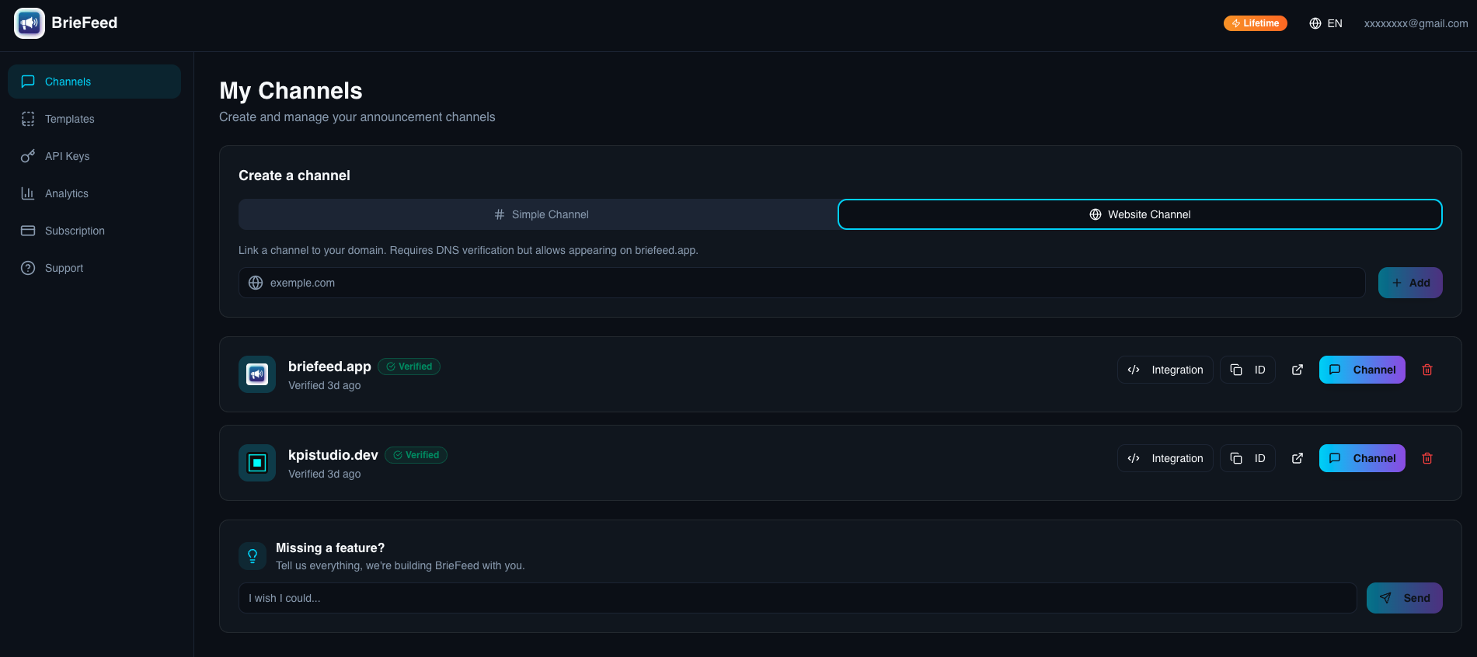
Task: Select the Simple Channel tab
Action: (539, 214)
